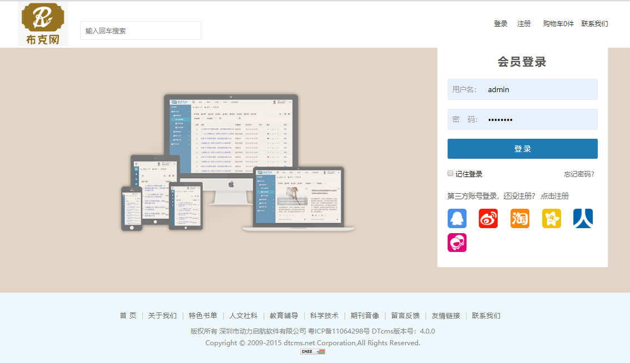Screen dimensions: 630x363
Task: Use the blue Renren login icon
Action: click(583, 219)
